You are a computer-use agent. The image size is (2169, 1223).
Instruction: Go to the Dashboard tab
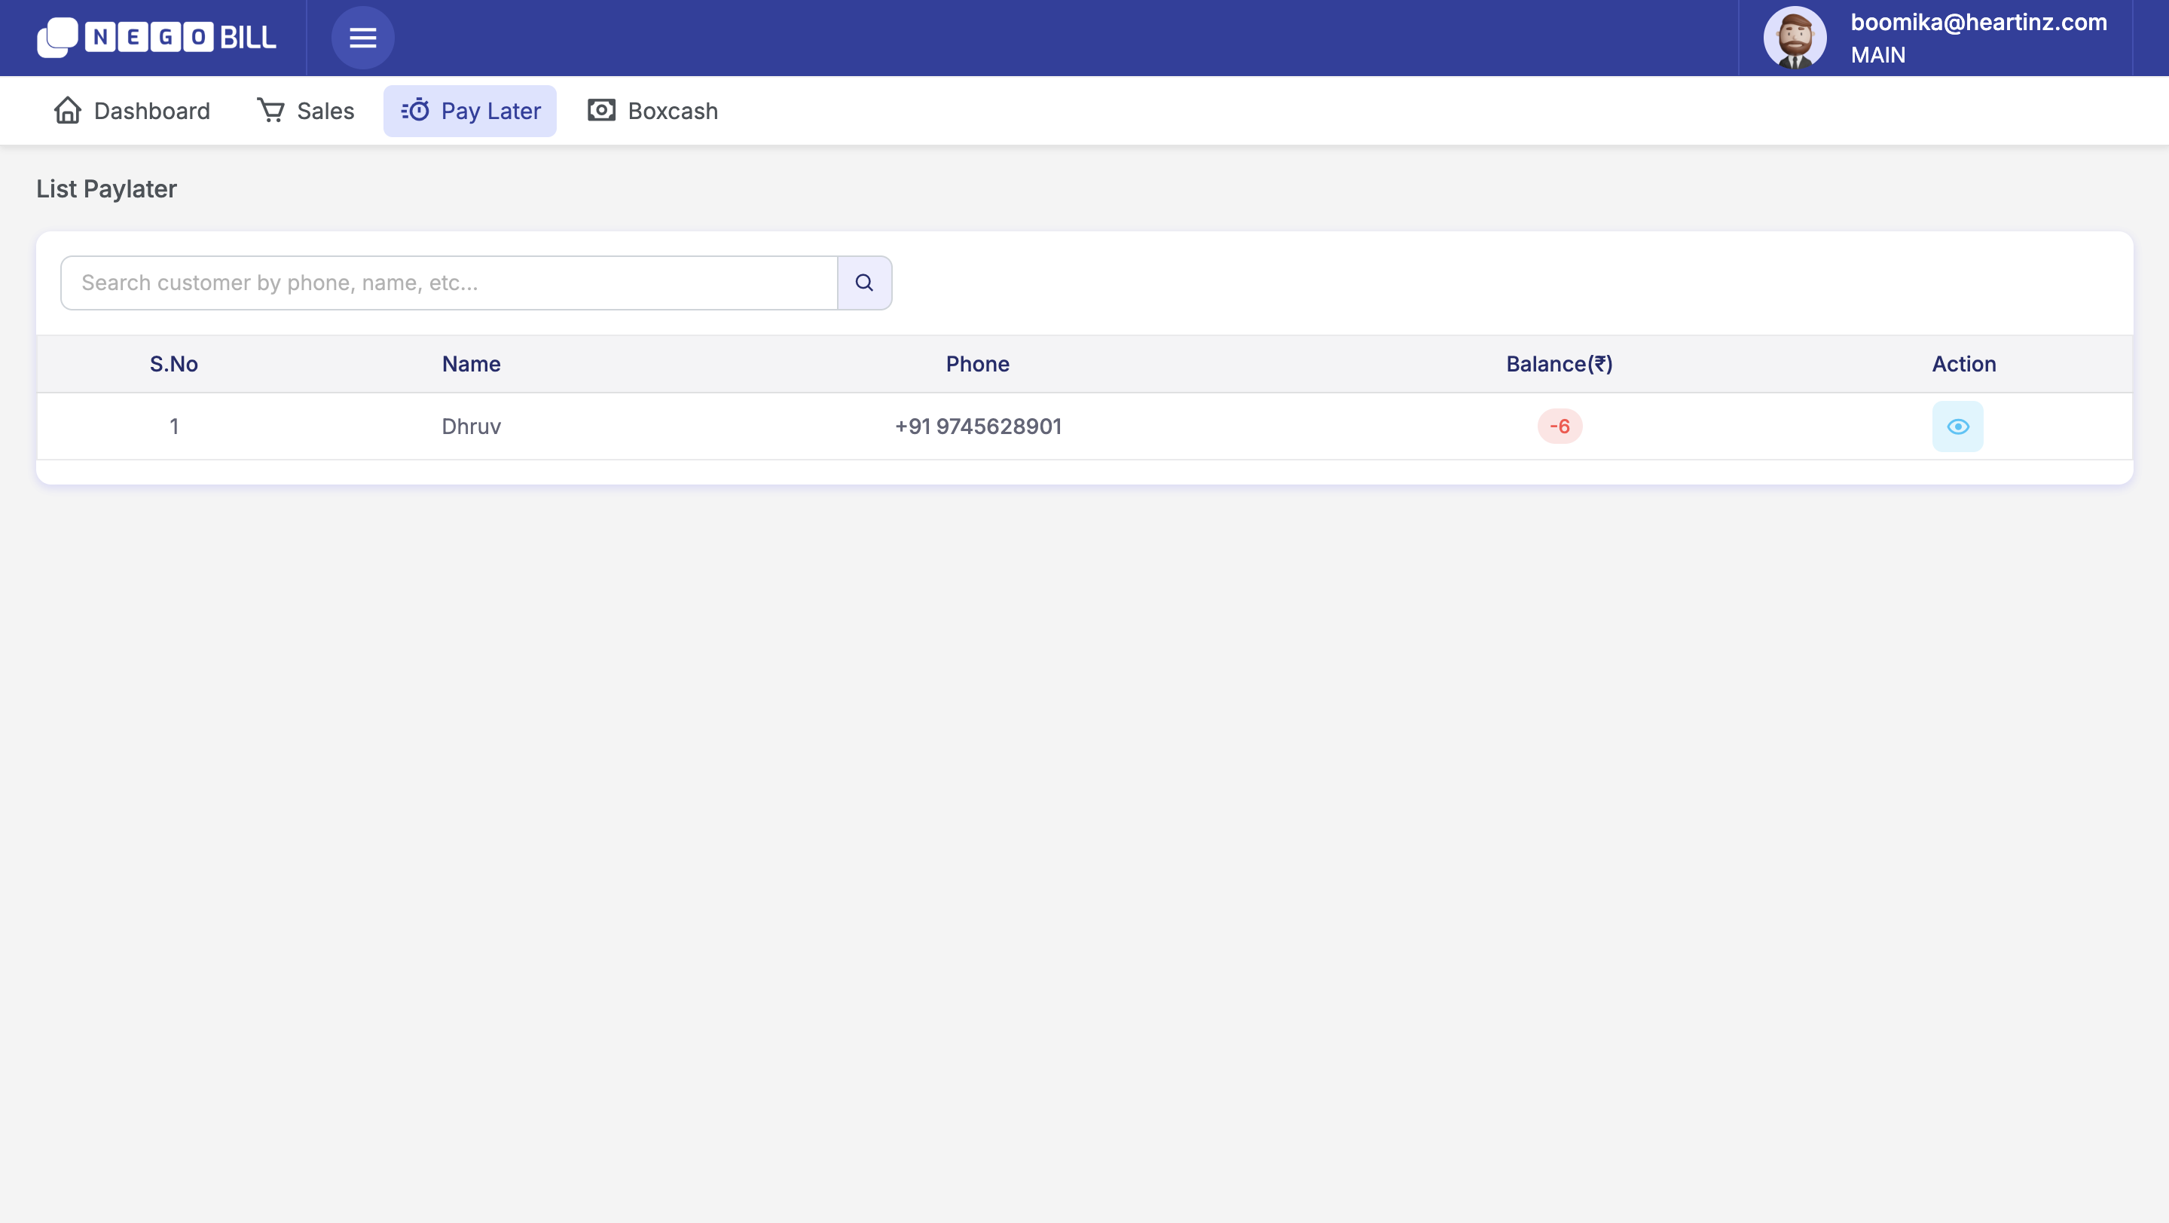[x=132, y=112]
